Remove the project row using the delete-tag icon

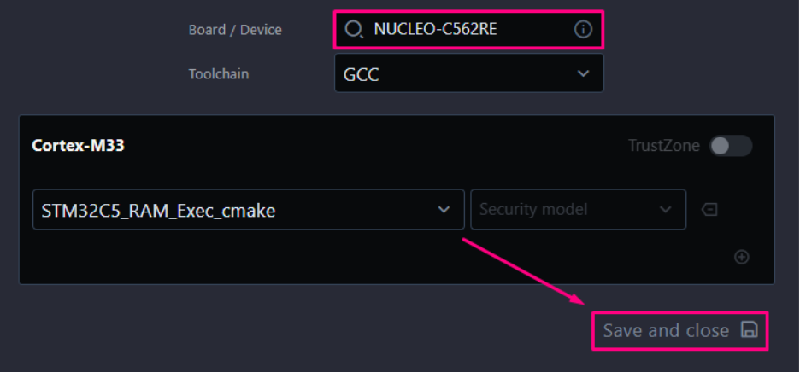[x=709, y=209]
